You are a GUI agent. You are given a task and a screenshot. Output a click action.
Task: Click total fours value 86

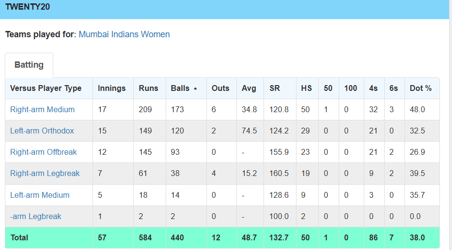coord(374,237)
